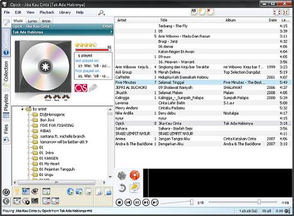Expand the RIBAS folder
Image resolution: width=294 pixels, height=216 pixels.
point(29,131)
